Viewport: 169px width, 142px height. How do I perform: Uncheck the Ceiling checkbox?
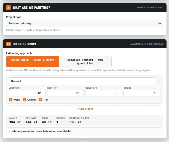25,100
